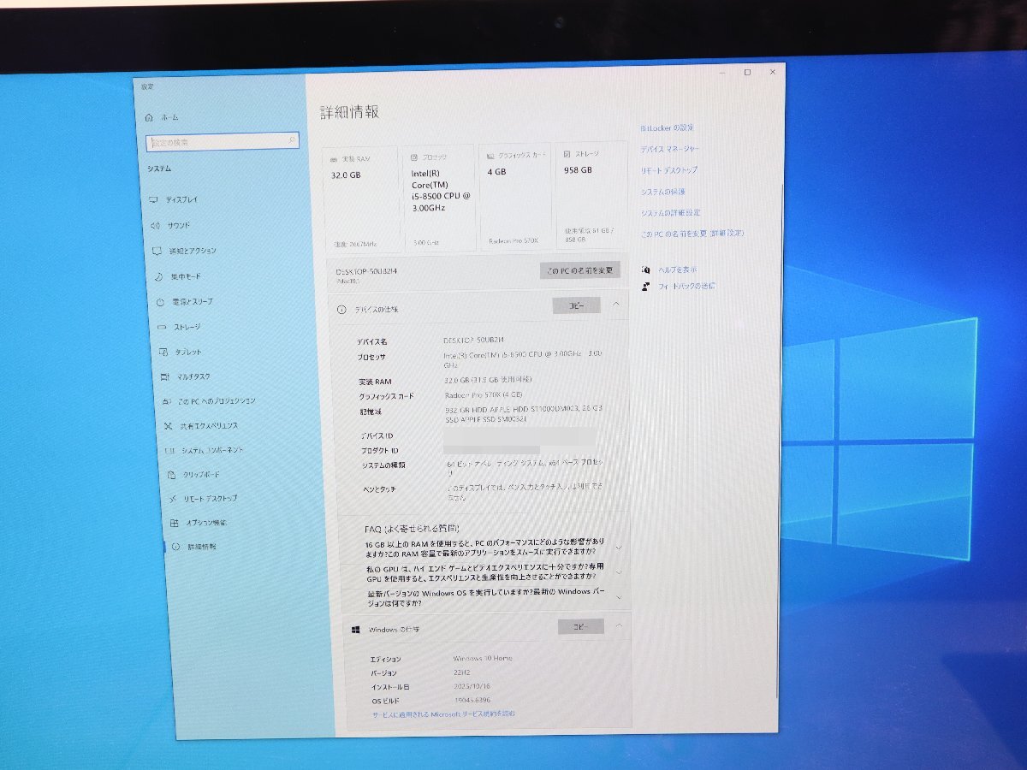Image resolution: width=1027 pixels, height=770 pixels.
Task: Click the DESKTOP-50UB2I4 device name heading
Action: tap(366, 271)
